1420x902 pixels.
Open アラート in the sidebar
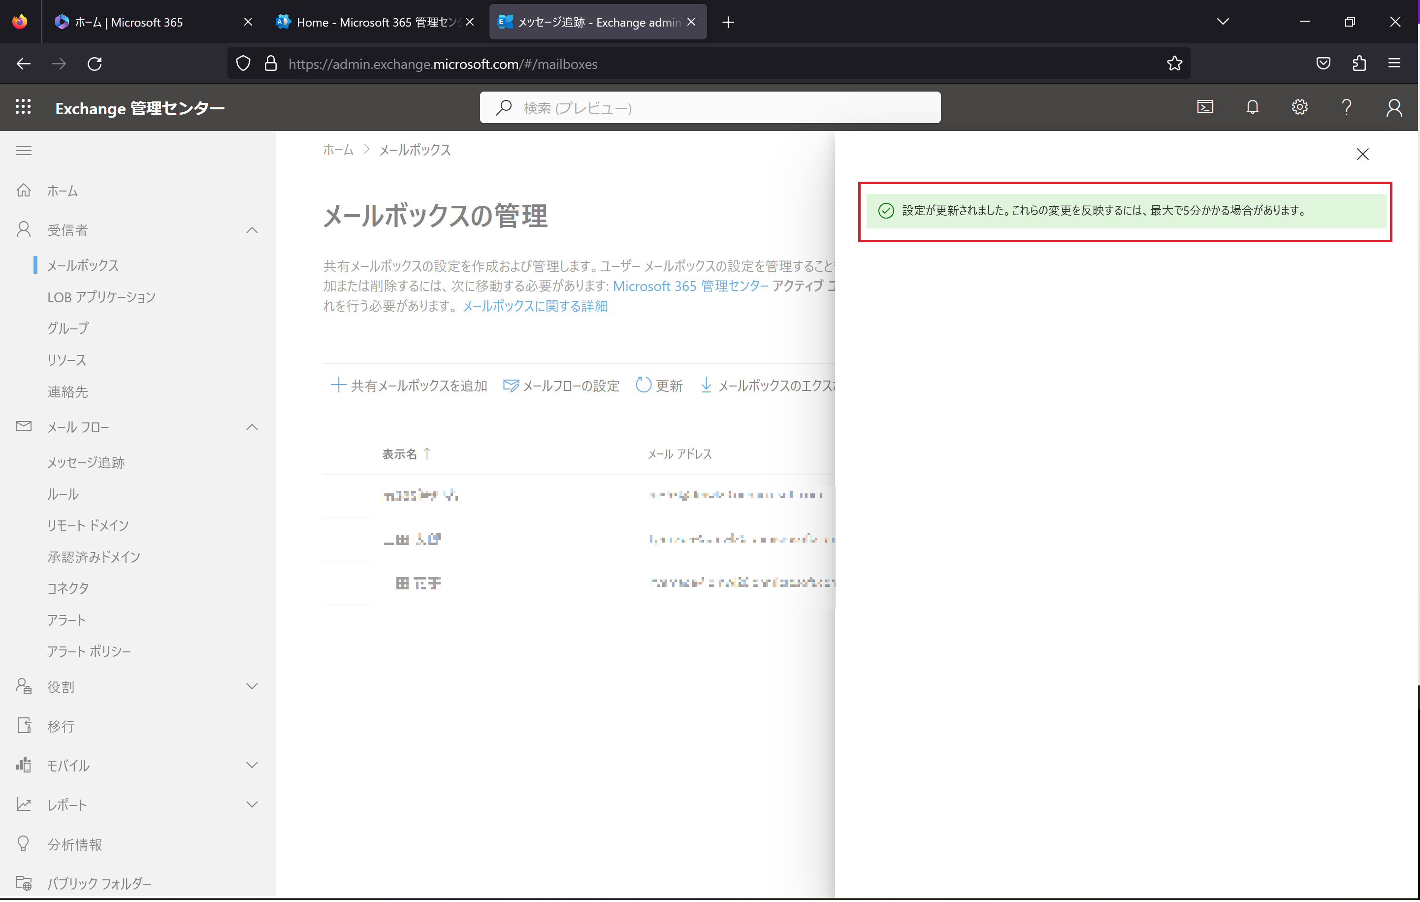(66, 621)
